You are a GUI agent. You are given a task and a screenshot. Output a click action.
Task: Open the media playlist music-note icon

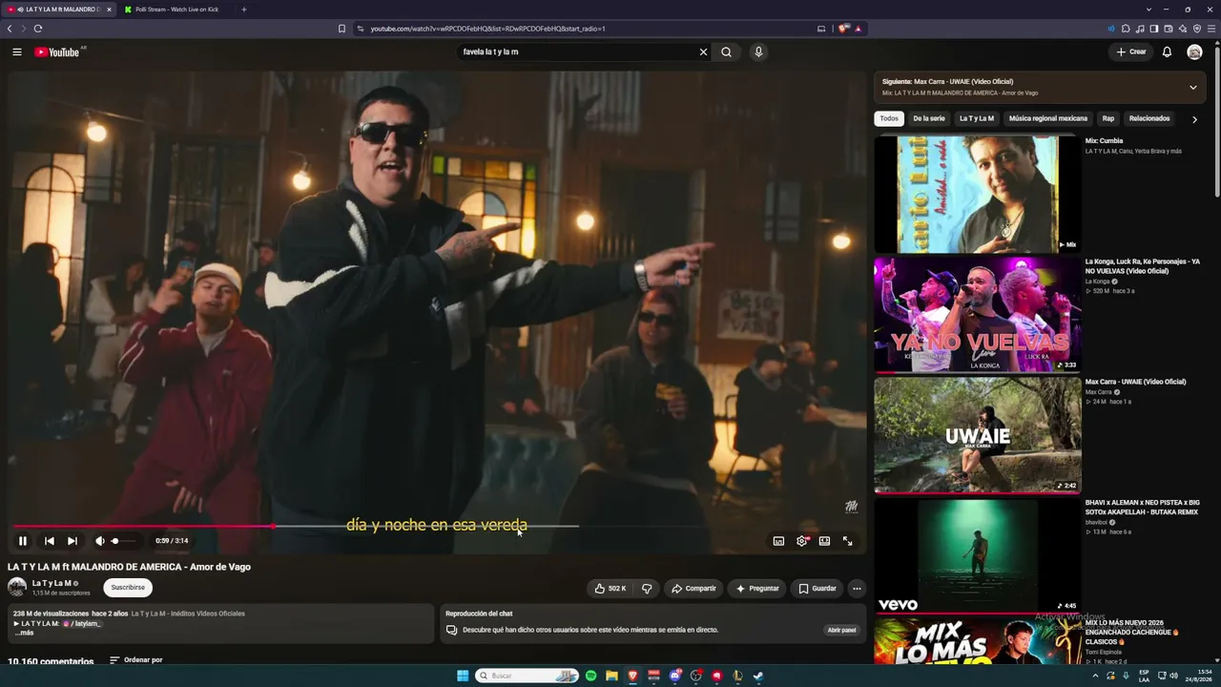point(1140,29)
